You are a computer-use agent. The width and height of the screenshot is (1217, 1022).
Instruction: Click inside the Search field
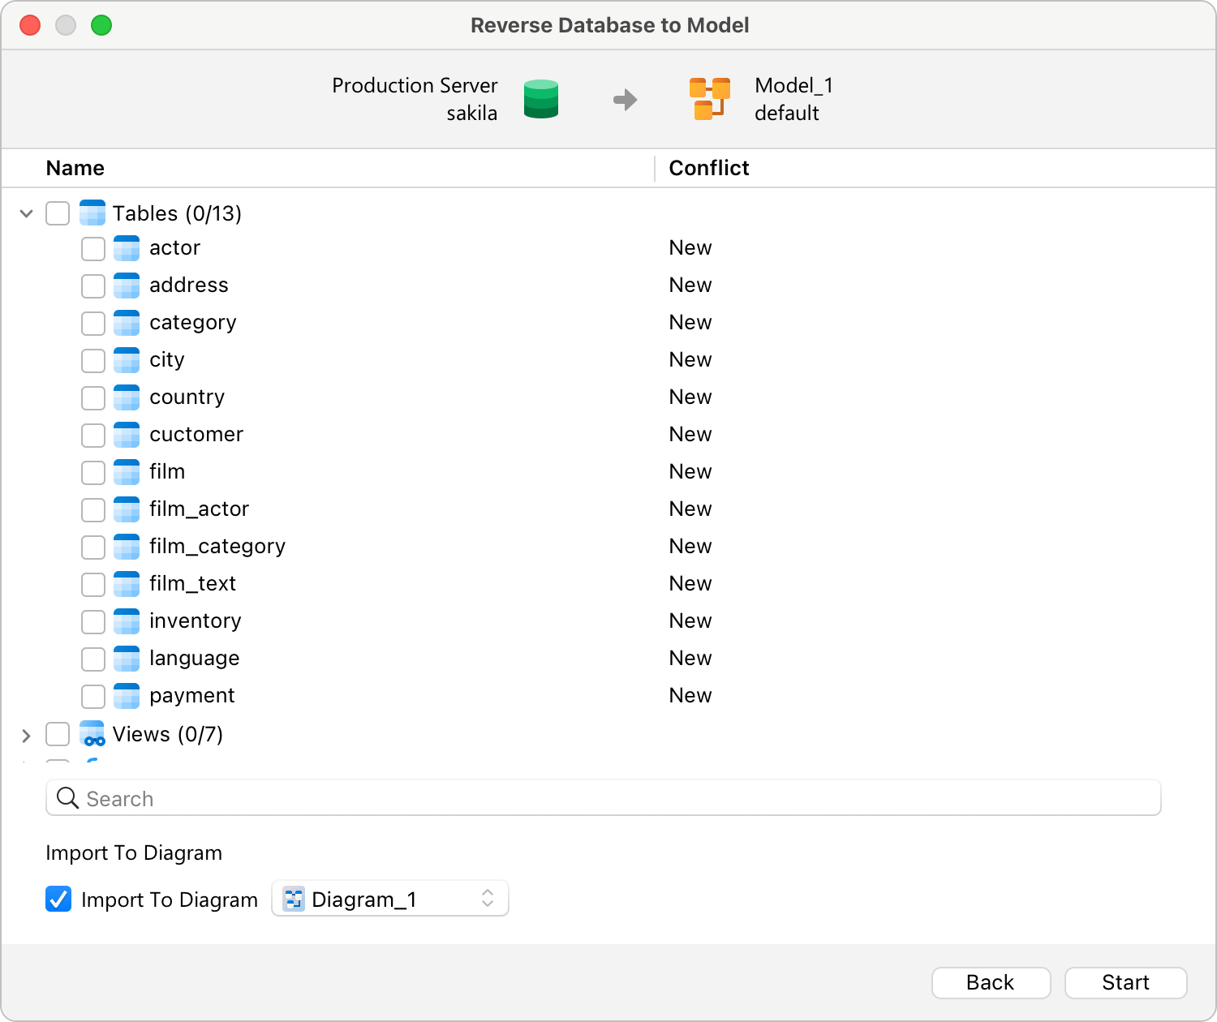(325, 798)
